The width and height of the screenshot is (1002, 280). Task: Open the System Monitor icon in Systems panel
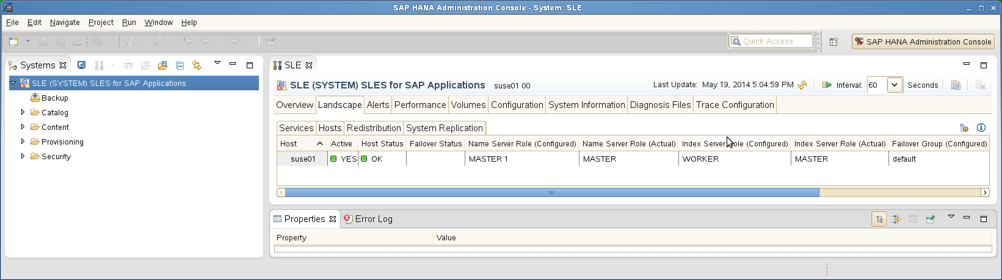click(81, 65)
